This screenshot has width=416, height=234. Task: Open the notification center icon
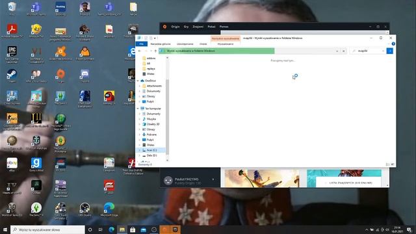[x=409, y=229]
